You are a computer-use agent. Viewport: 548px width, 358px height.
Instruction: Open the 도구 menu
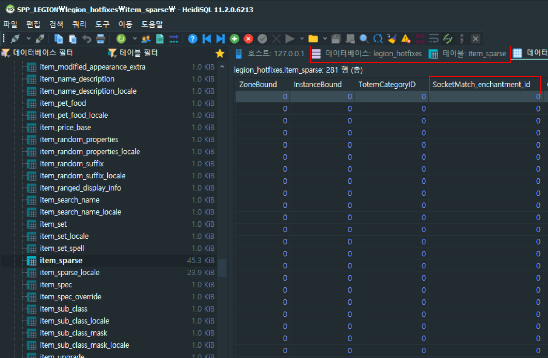click(102, 24)
